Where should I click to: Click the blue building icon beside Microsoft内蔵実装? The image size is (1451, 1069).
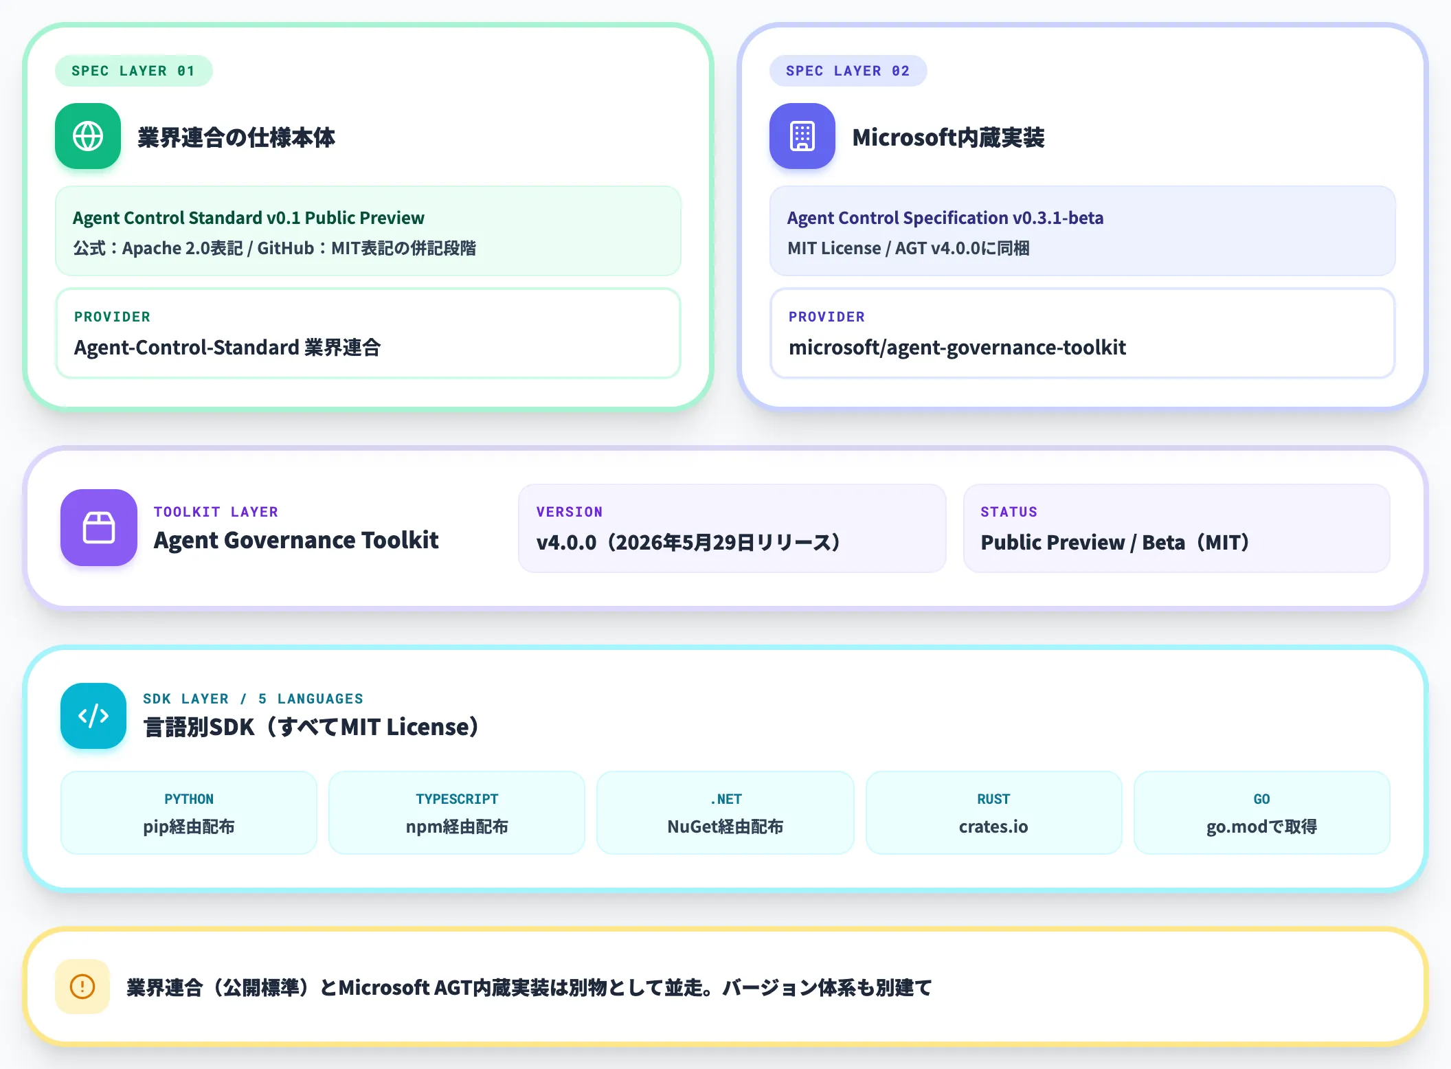(x=802, y=136)
